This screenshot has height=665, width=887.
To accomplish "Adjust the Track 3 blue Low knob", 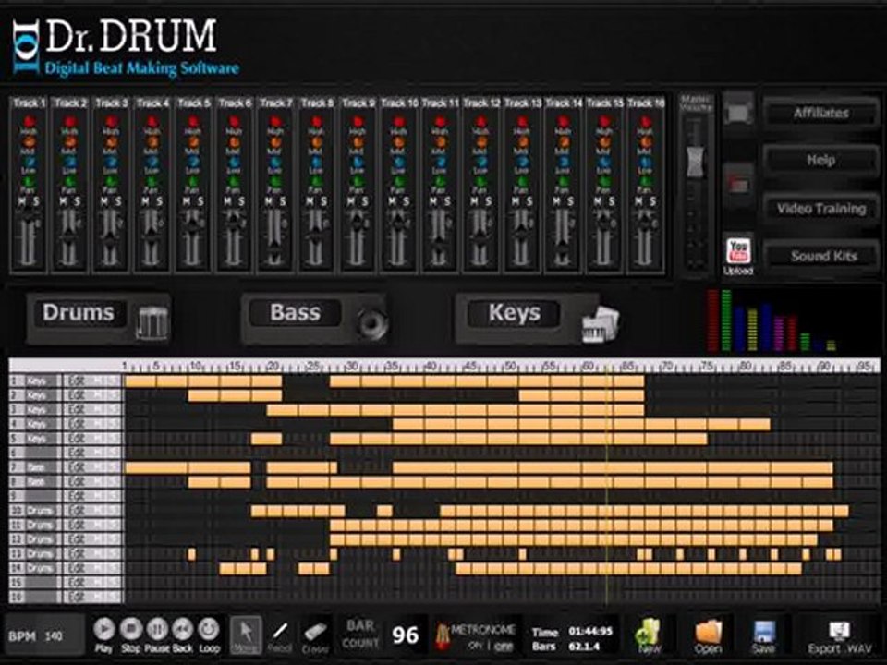I will pyautogui.click(x=111, y=162).
